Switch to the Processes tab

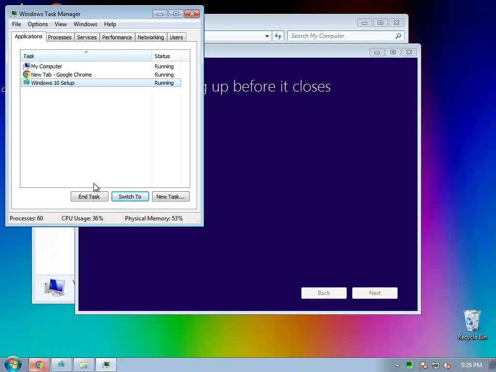pos(60,37)
